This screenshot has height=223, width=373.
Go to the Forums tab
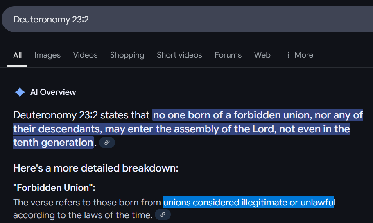tap(228, 55)
